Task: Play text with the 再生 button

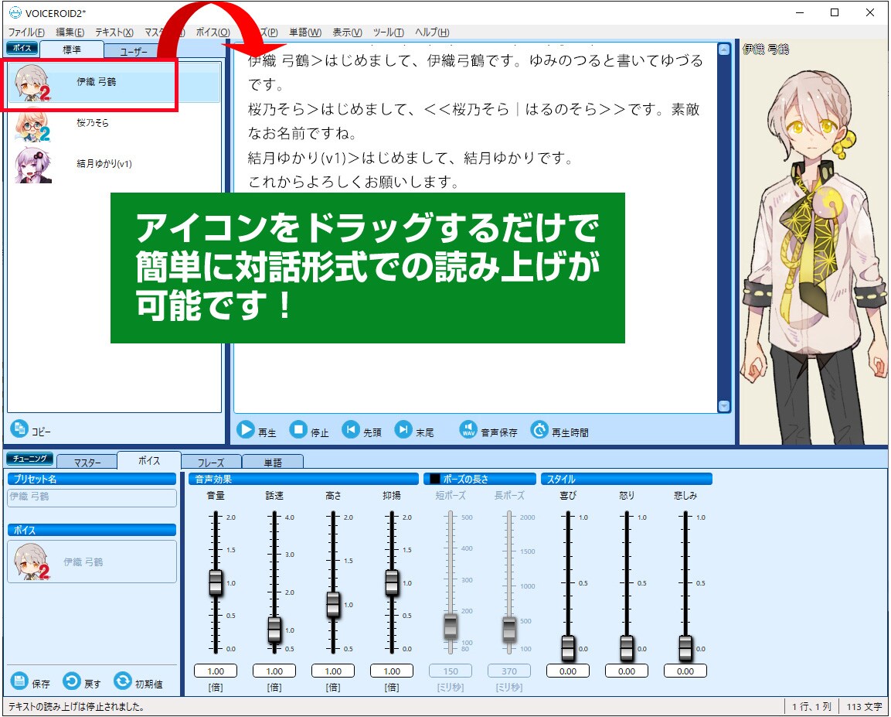Action: [x=246, y=430]
